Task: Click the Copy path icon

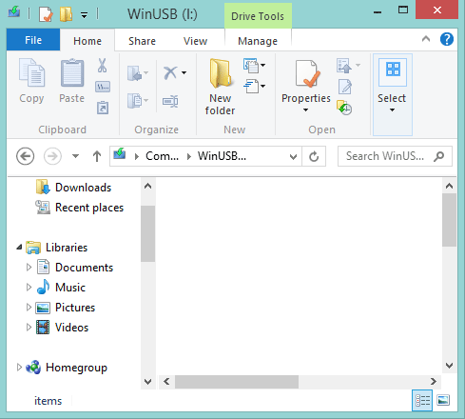Action: click(103, 87)
